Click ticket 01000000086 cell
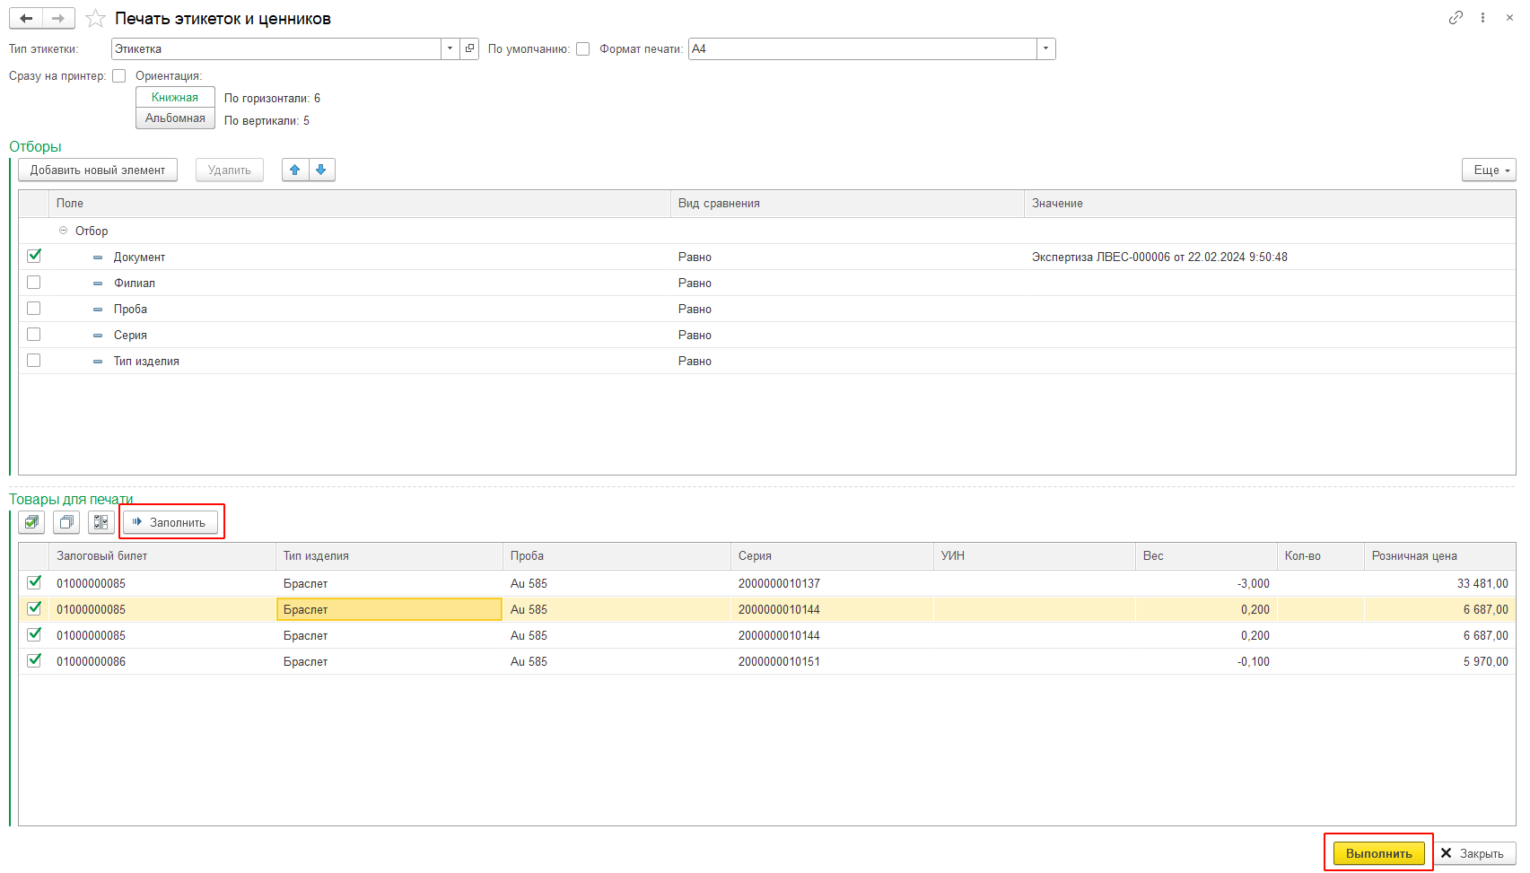 pyautogui.click(x=162, y=661)
